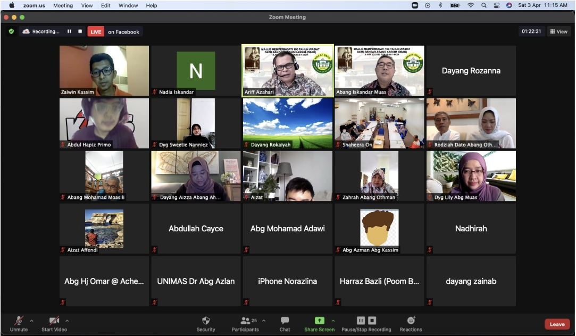Screen dimensions: 576x336
Task: Expand video options arrow beside Start Video
Action: click(x=67, y=321)
